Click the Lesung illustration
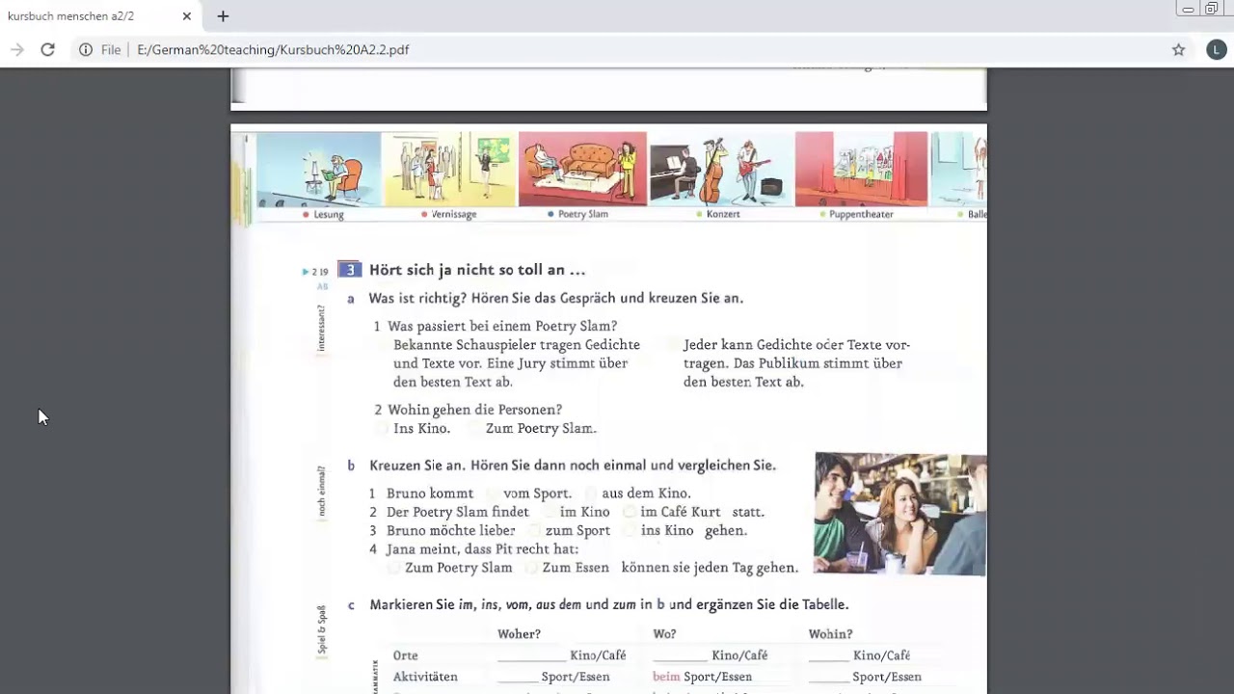The height and width of the screenshot is (694, 1234). click(x=318, y=169)
